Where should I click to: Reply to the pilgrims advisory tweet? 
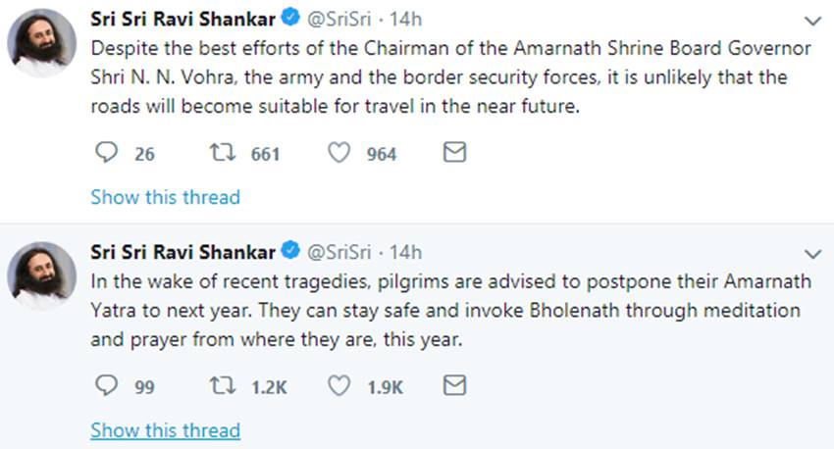point(106,386)
